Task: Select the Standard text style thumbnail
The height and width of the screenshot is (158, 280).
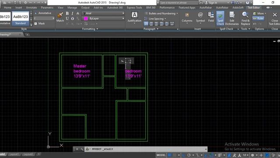Action: (x=21, y=18)
